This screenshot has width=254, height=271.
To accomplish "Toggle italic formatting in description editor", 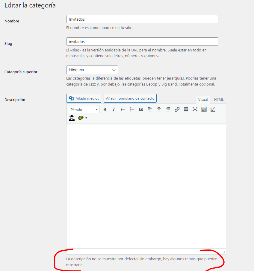I will pyautogui.click(x=114, y=109).
